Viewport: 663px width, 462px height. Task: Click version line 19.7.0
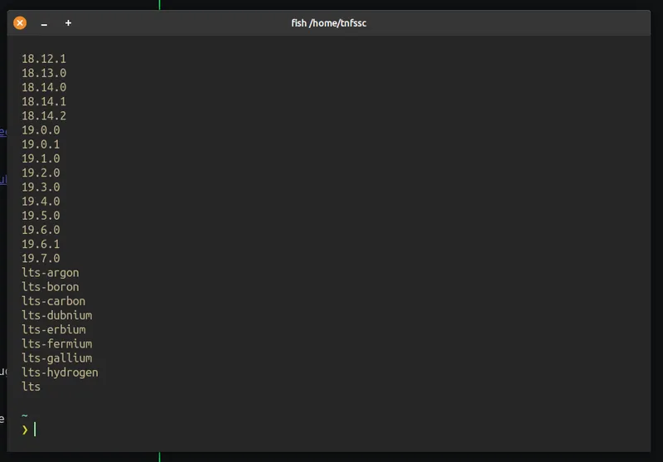41,258
